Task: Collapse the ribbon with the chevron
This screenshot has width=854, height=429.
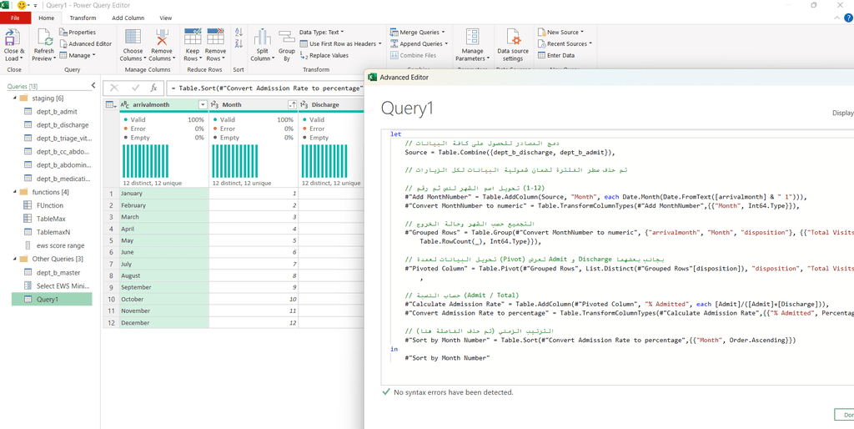Action: [839, 18]
